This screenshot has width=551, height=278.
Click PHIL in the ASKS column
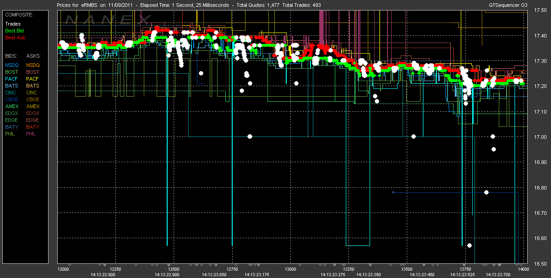click(32, 134)
